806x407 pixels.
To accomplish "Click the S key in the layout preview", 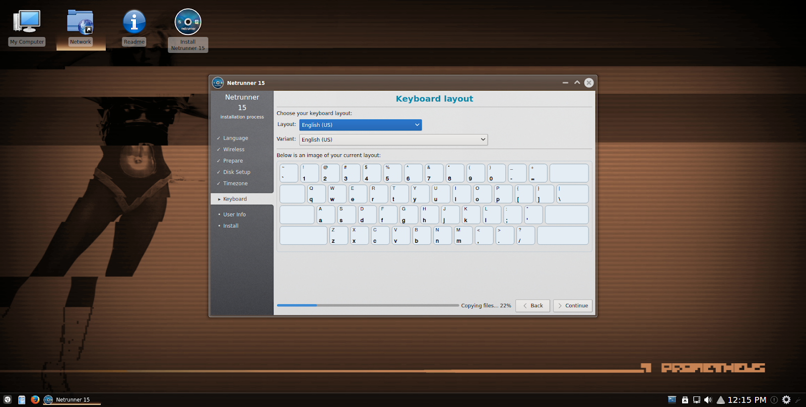I will pos(347,215).
